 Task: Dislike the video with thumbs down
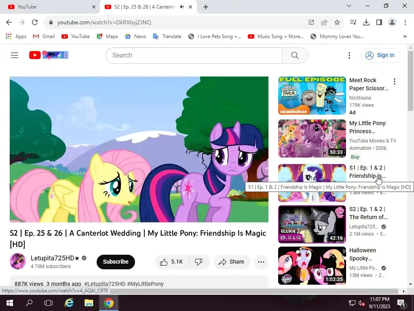coord(199,262)
